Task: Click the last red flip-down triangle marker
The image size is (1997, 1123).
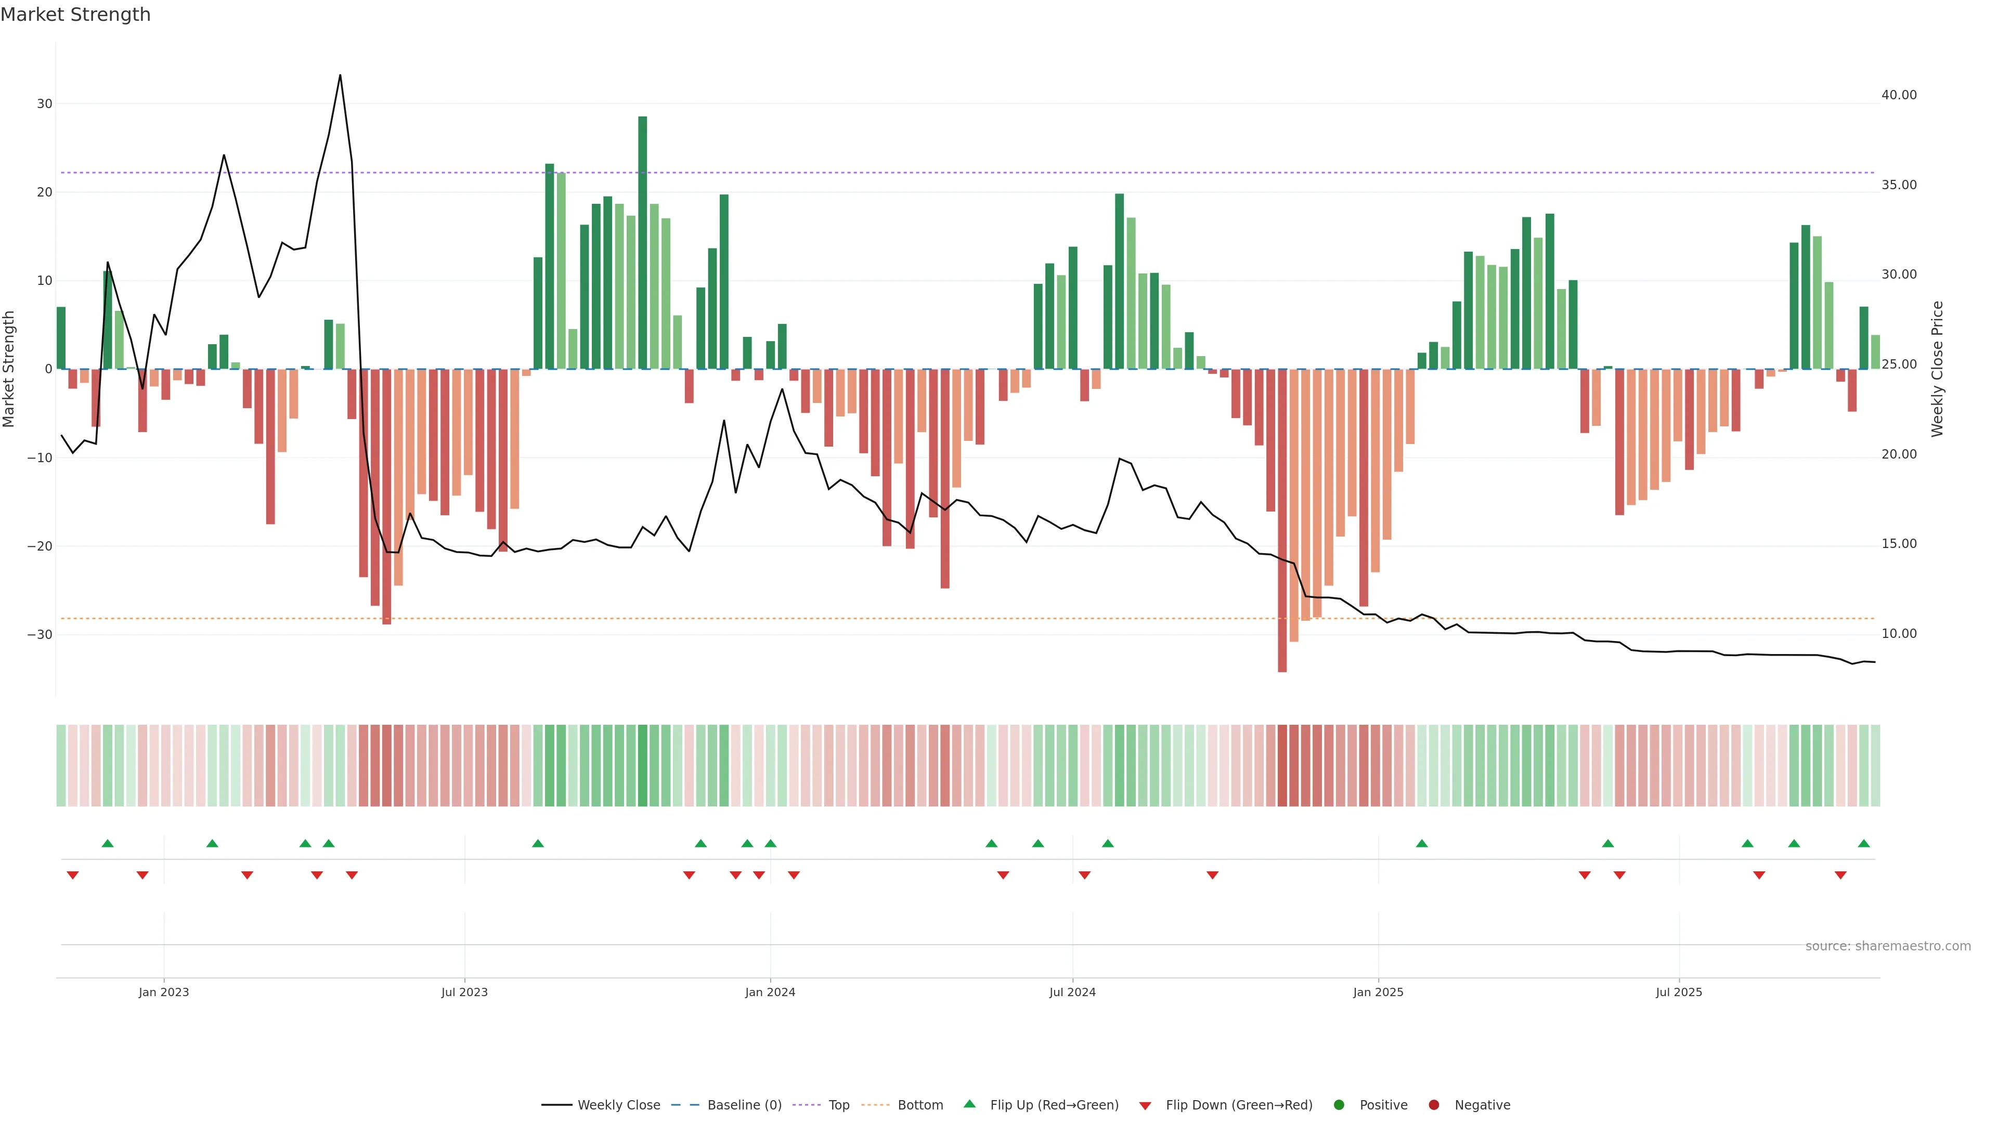Action: click(x=1840, y=875)
